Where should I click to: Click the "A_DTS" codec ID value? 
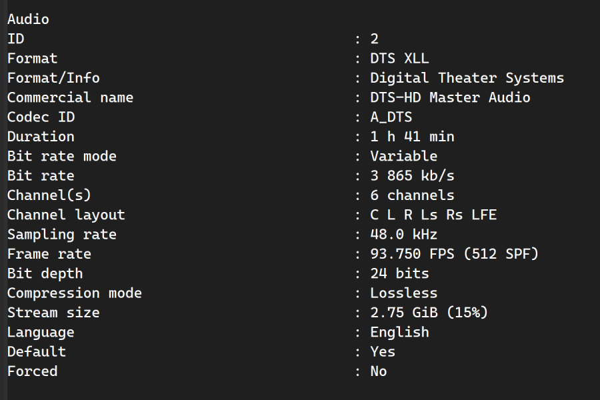391,117
